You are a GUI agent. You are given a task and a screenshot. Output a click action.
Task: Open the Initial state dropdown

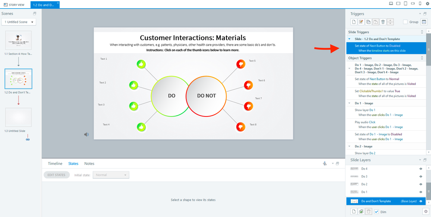point(111,175)
